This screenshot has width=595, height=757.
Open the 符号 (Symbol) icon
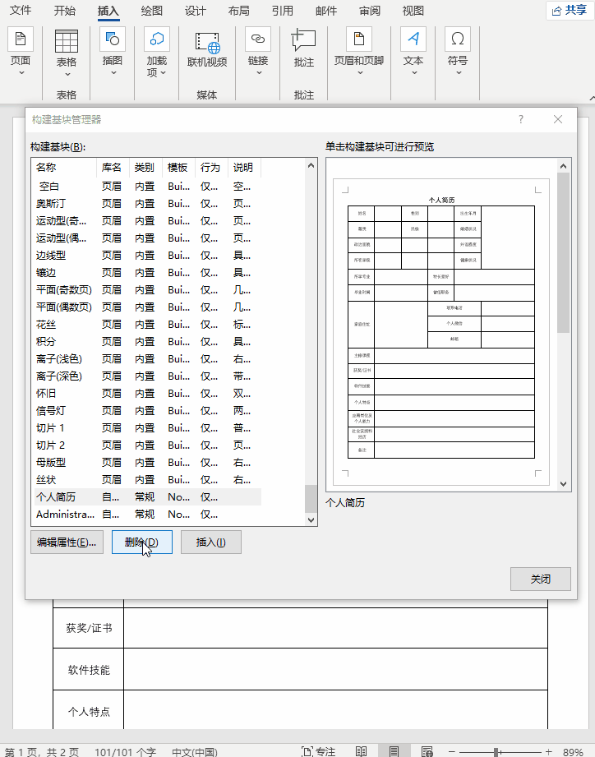[458, 39]
